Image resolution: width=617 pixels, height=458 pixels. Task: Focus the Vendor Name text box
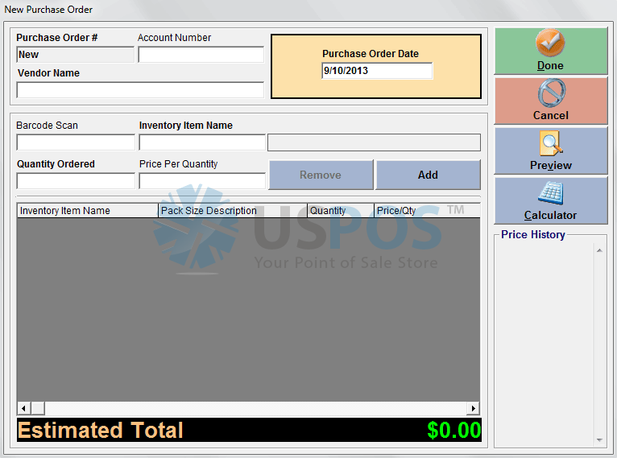click(x=140, y=90)
